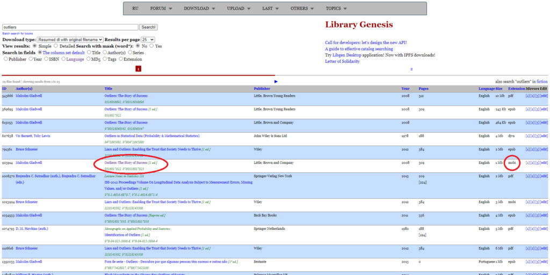Open Letter of Solidarity link
This screenshot has height=275, width=550.
(x=342, y=61)
